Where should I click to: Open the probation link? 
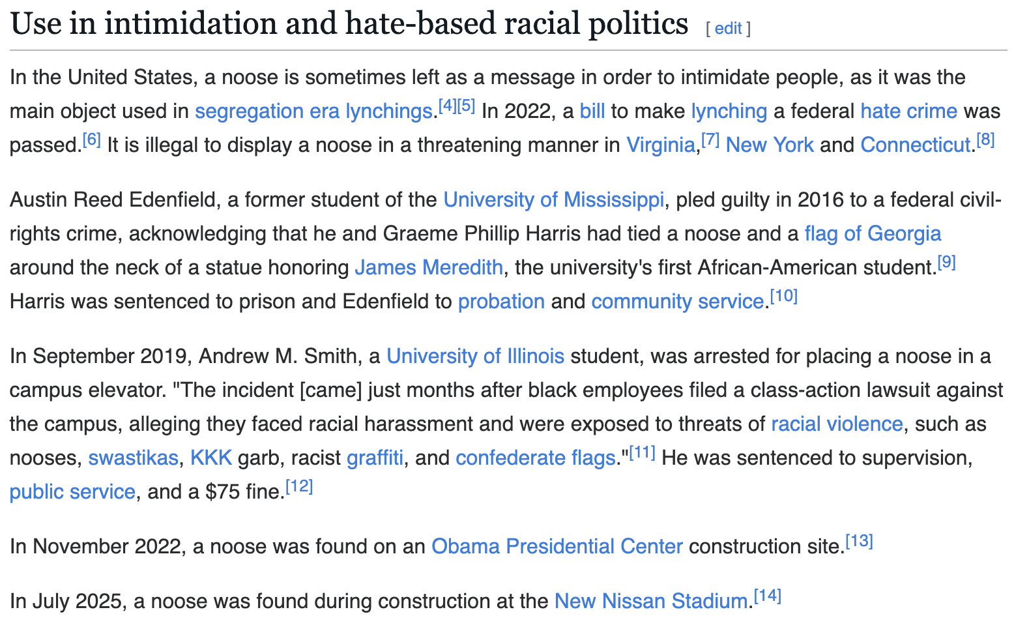point(501,301)
